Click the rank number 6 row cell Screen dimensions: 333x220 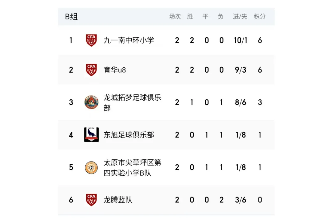pyautogui.click(x=71, y=200)
